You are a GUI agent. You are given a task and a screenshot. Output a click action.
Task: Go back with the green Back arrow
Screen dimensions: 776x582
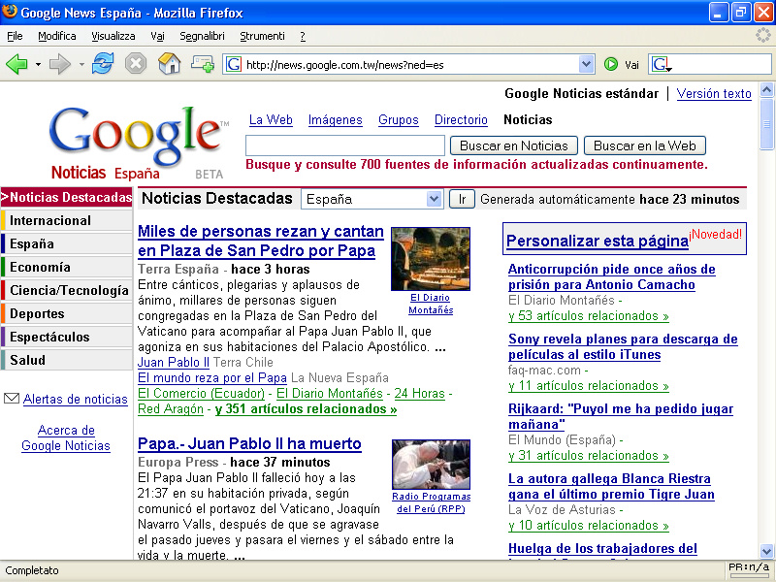tap(16, 64)
